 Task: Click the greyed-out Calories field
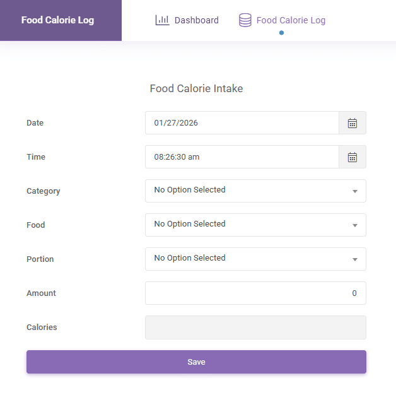(x=255, y=327)
